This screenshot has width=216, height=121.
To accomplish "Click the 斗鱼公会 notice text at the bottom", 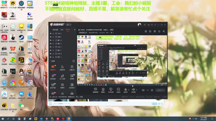I will tap(67, 97).
